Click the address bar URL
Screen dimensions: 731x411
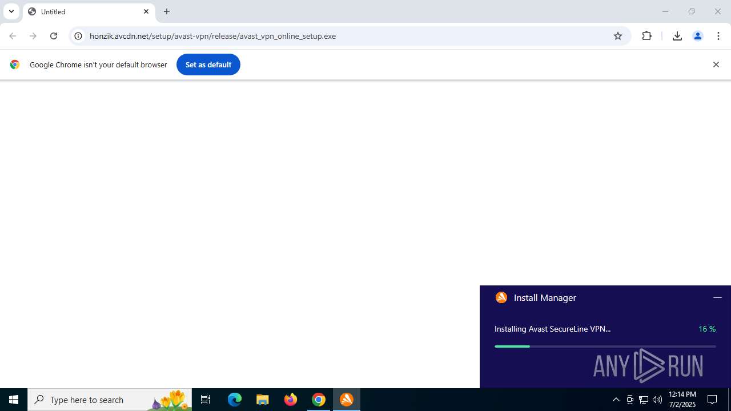coord(212,36)
